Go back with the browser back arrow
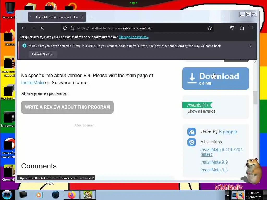267x200 pixels. click(23, 28)
